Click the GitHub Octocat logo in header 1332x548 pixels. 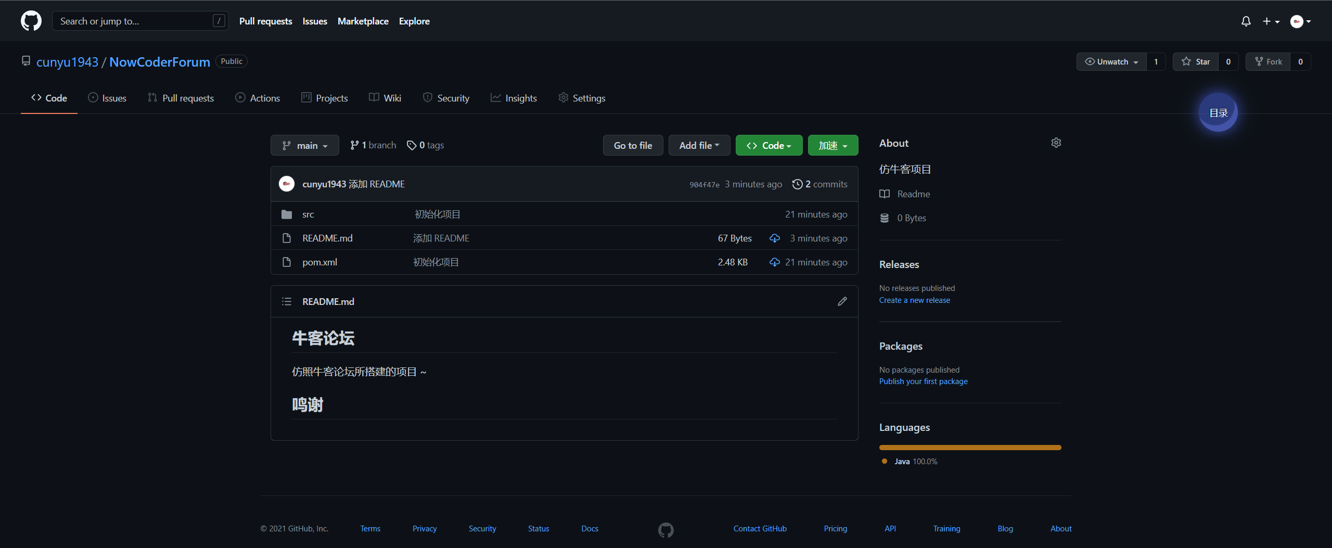31,21
